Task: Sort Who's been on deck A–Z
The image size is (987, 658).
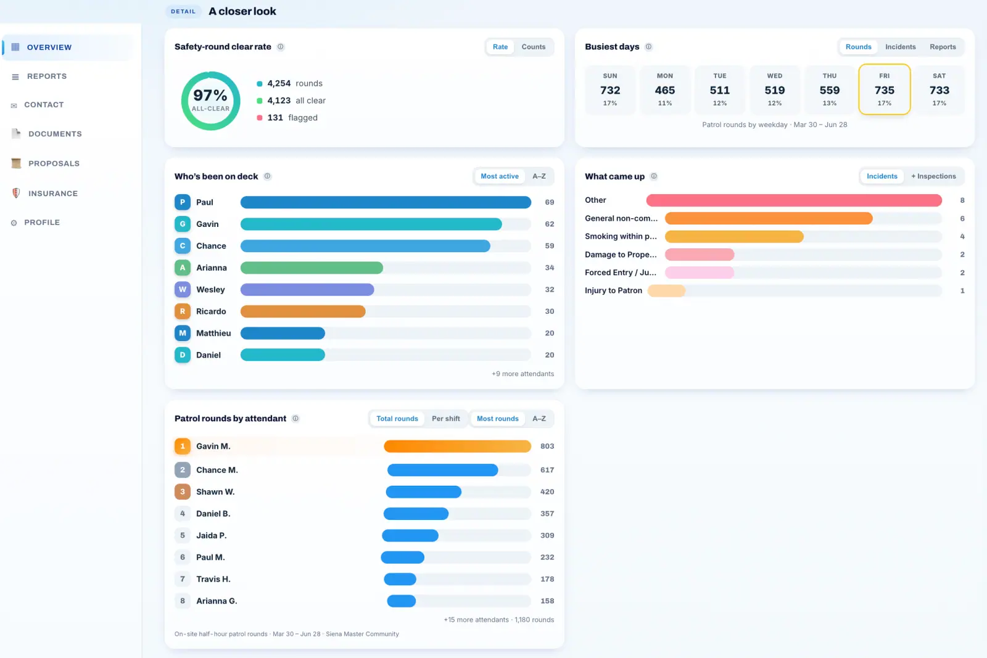Action: pos(539,176)
